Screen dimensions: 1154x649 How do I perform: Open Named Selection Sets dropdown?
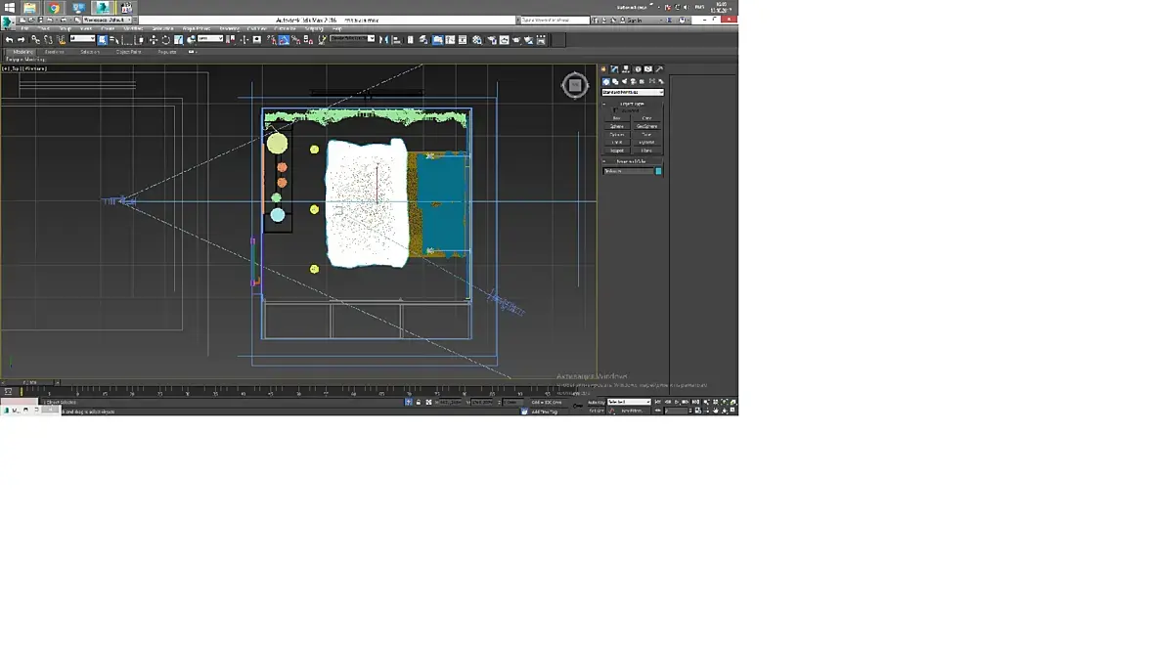(352, 38)
